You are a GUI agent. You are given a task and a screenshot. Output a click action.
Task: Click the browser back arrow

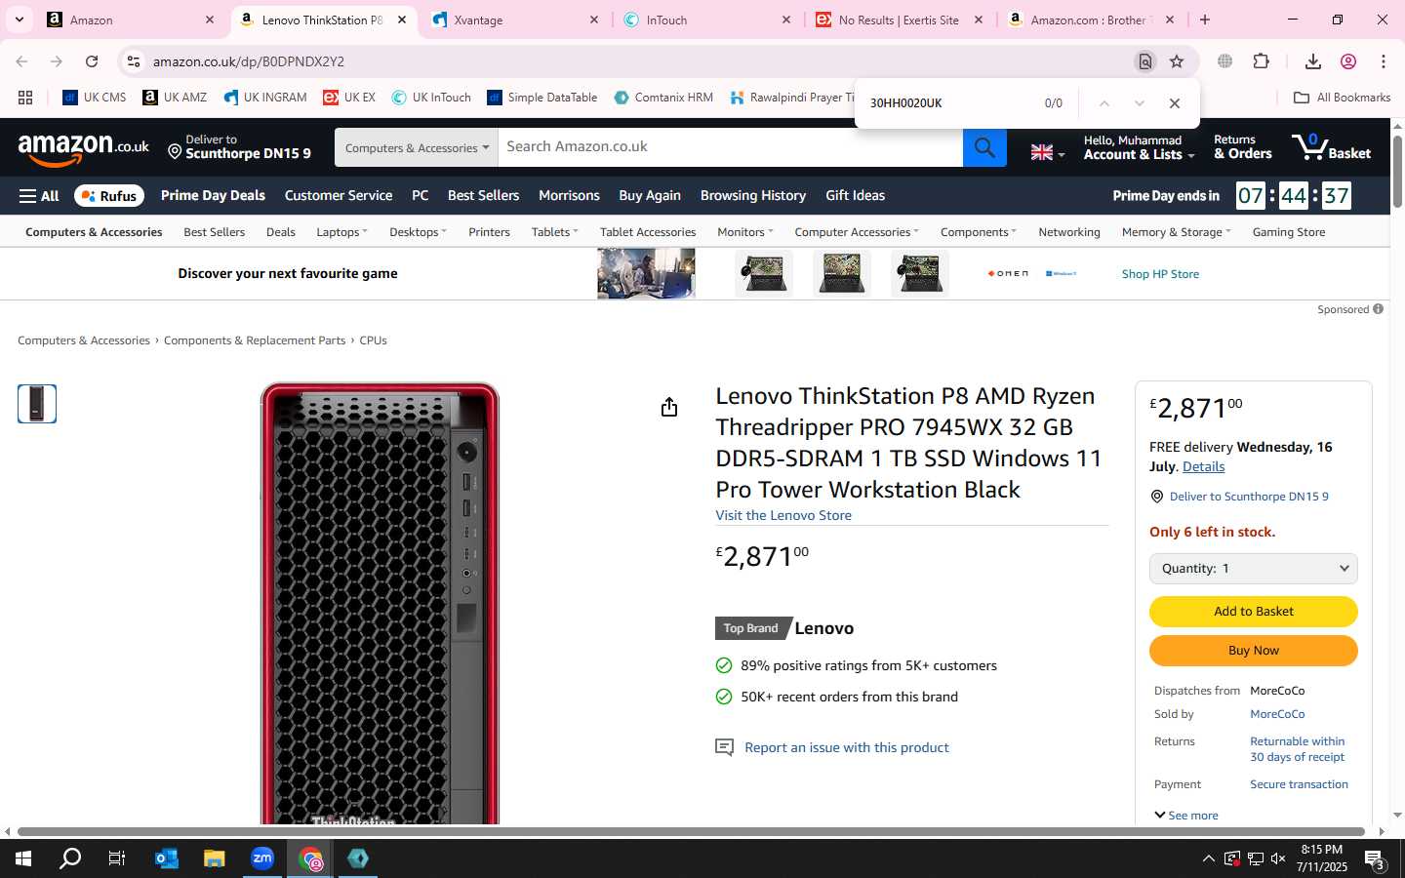point(21,61)
